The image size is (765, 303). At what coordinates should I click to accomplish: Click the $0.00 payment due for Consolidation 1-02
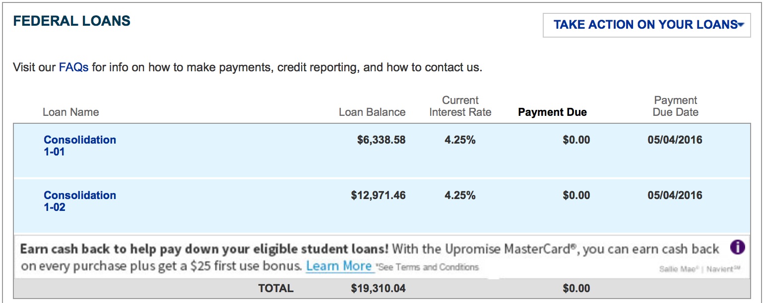click(576, 196)
